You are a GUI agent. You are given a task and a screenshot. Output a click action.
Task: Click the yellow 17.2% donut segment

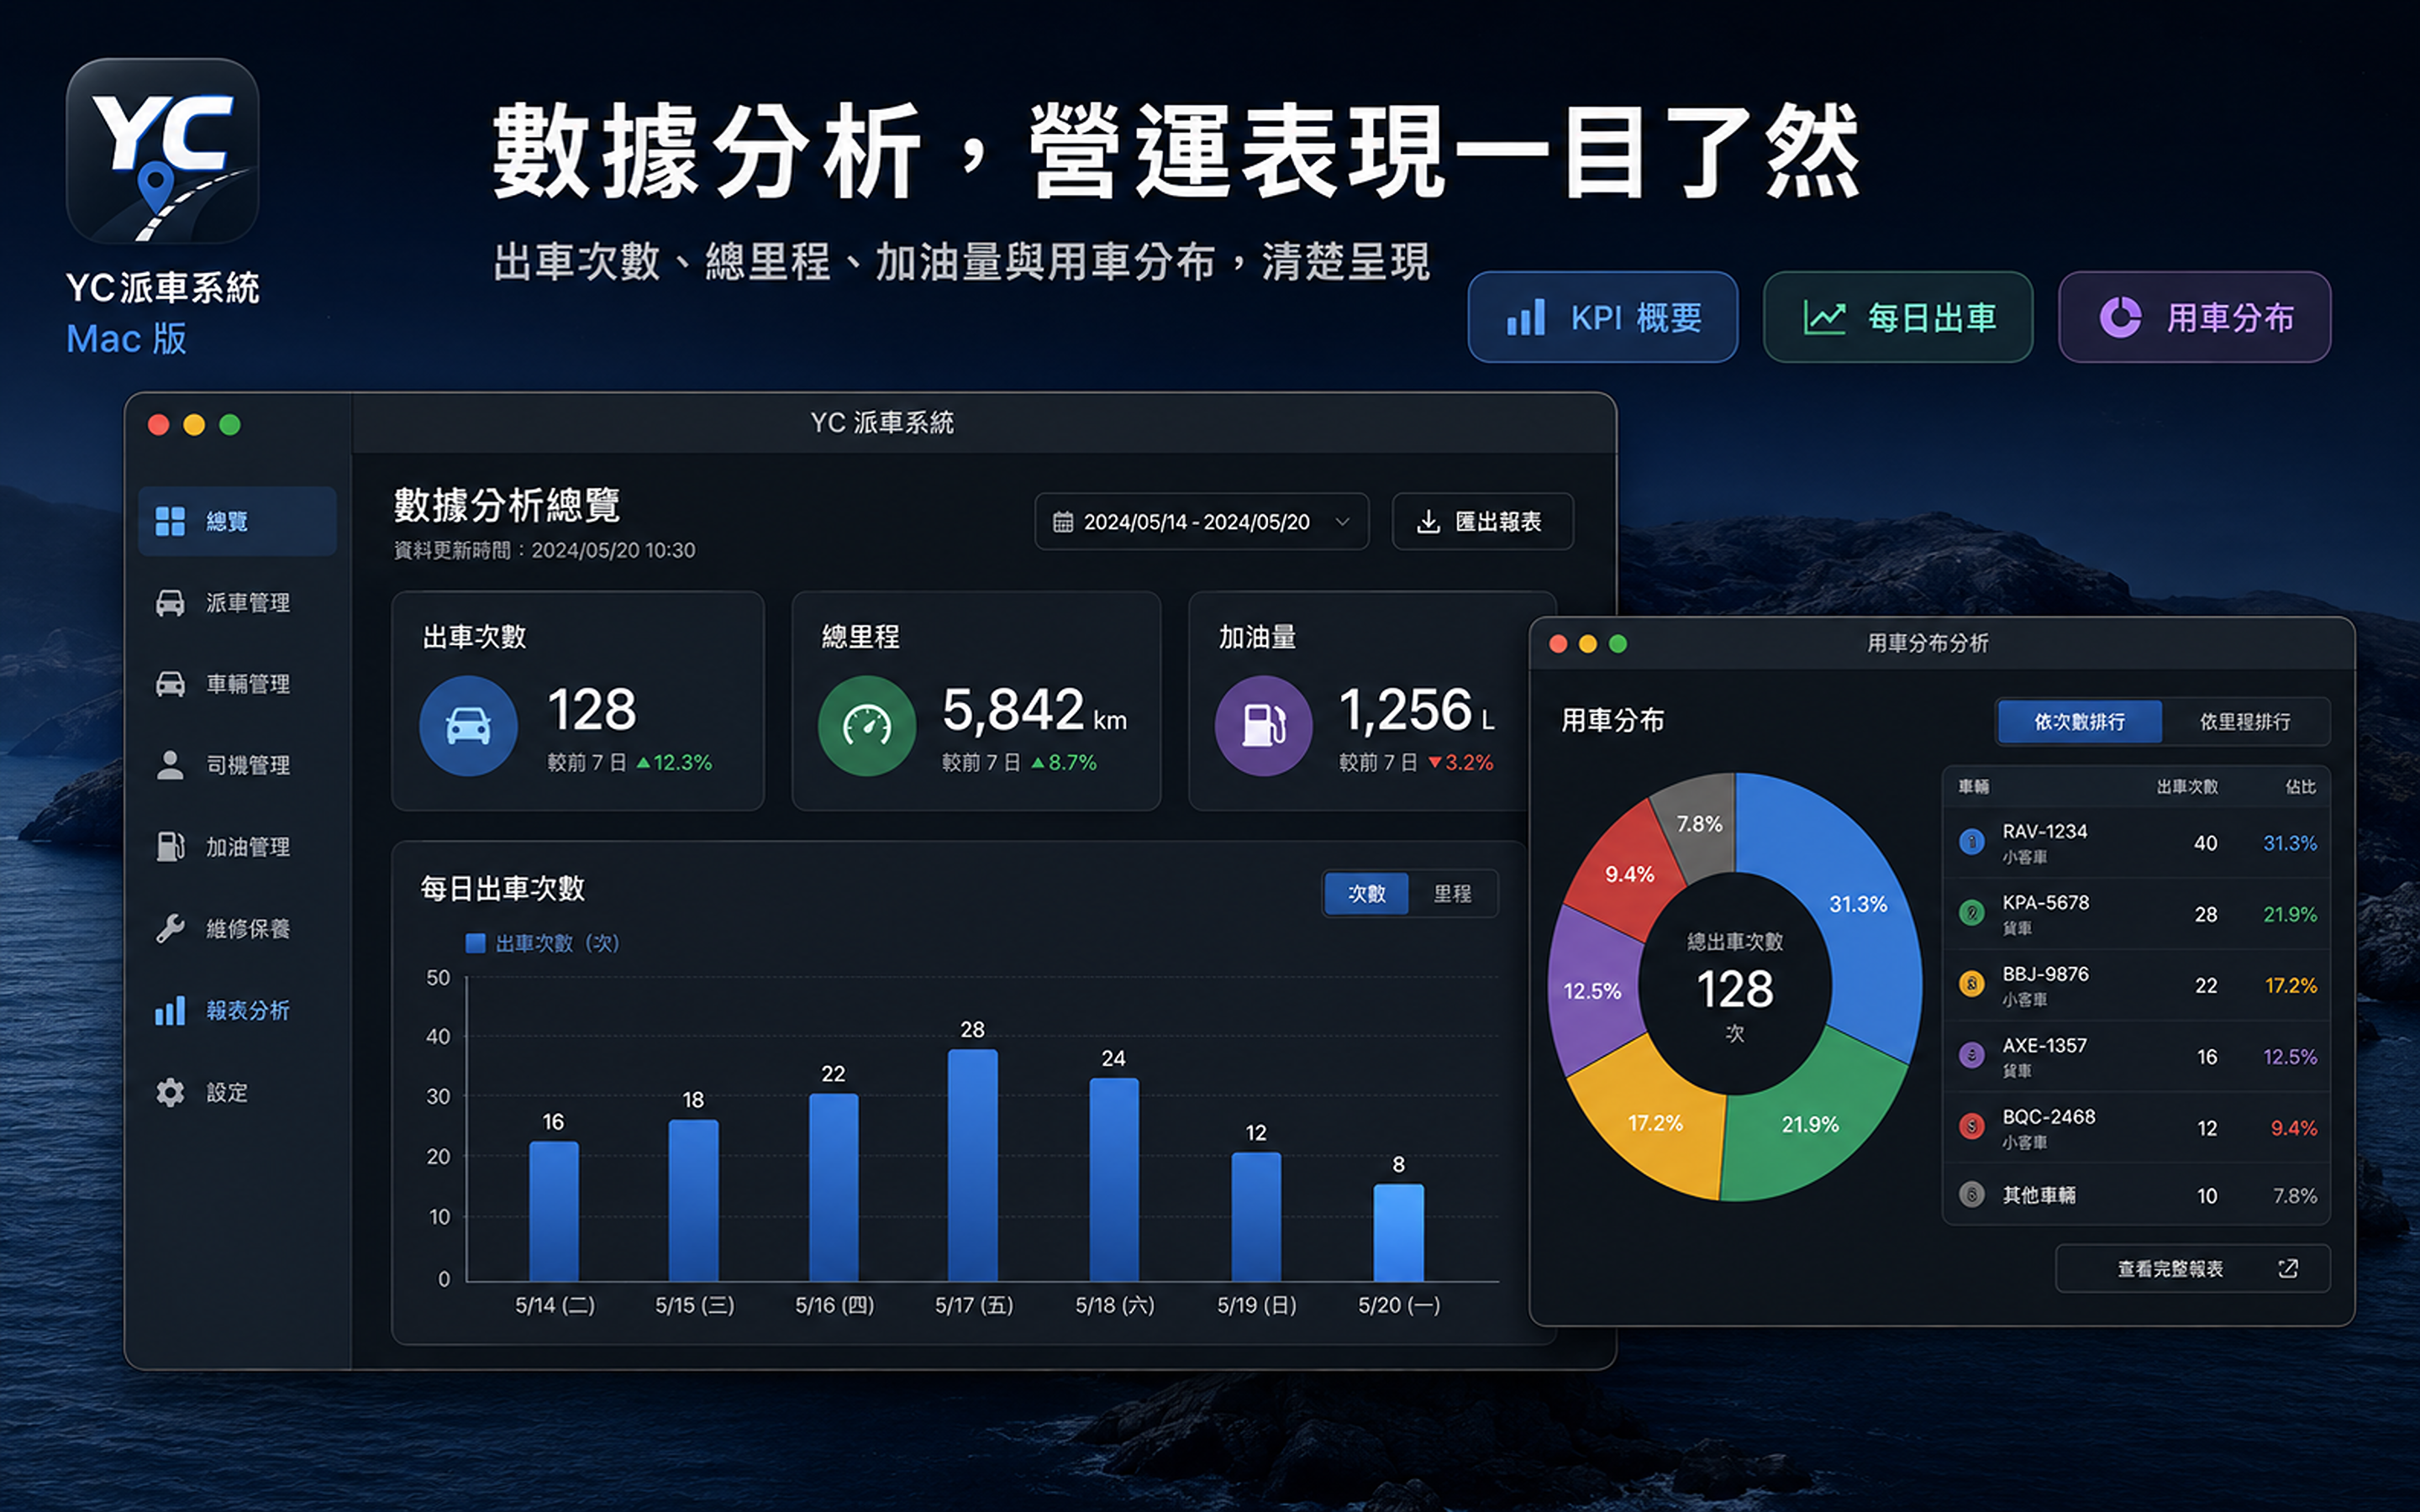pos(1655,1122)
